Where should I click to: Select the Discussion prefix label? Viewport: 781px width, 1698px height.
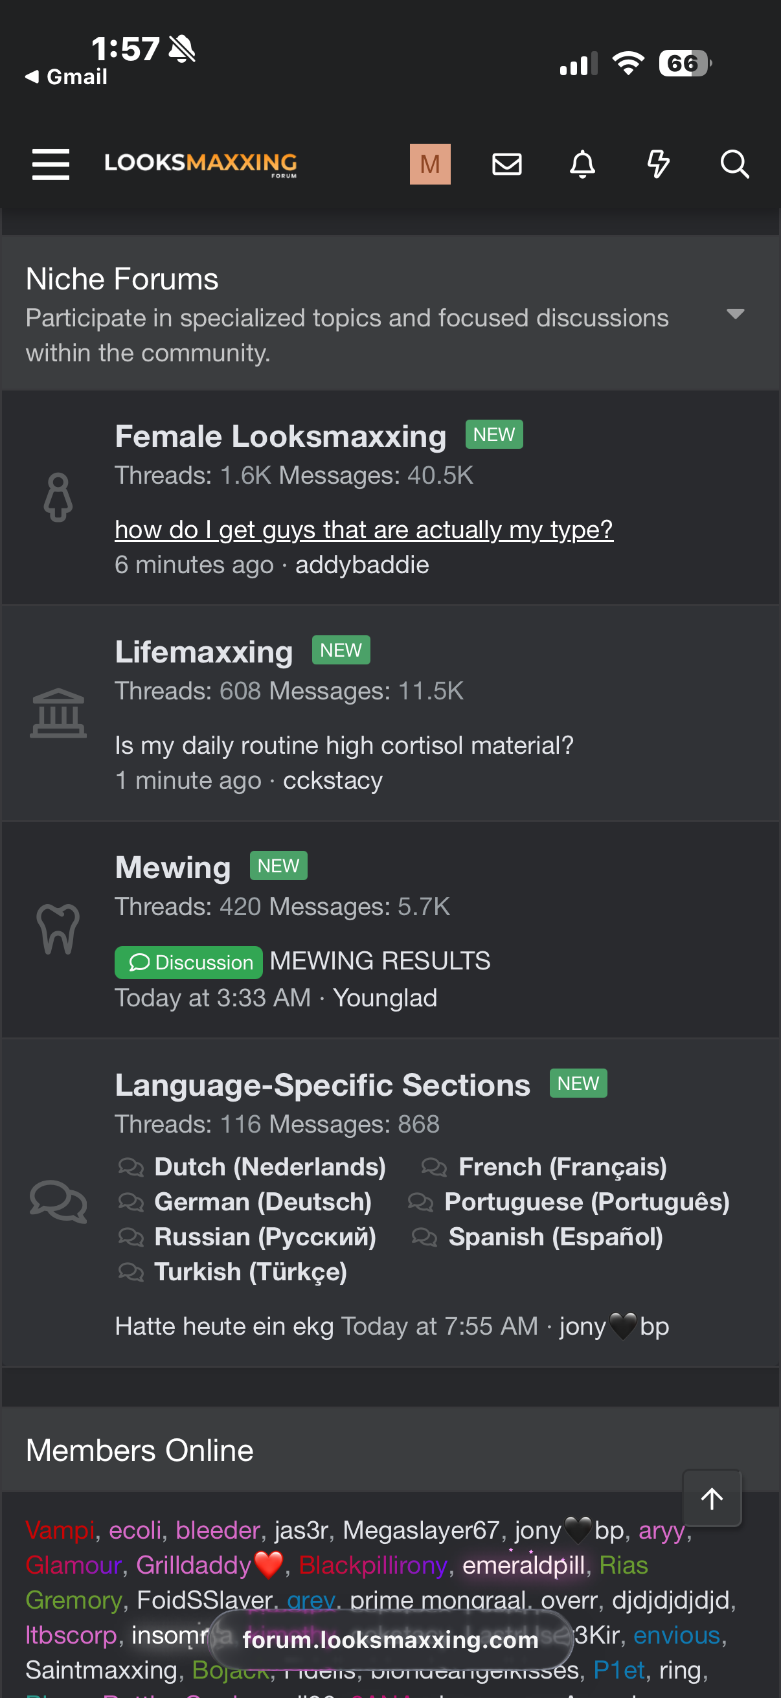point(188,962)
